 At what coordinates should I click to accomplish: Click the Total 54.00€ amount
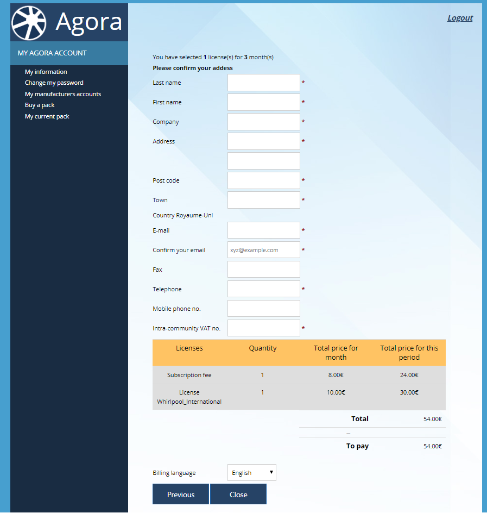432,419
